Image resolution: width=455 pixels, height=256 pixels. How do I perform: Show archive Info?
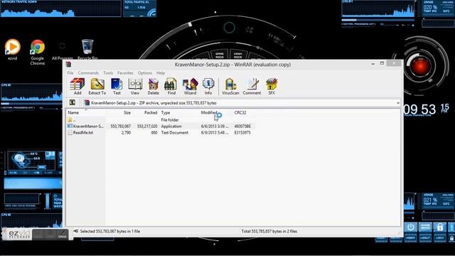tap(208, 87)
